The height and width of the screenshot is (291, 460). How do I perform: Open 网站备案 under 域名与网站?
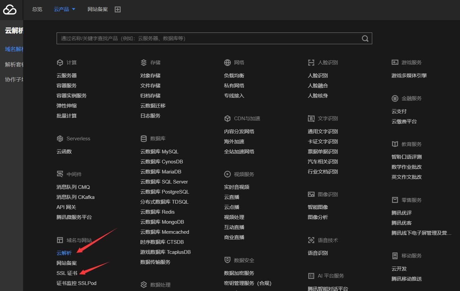67,263
